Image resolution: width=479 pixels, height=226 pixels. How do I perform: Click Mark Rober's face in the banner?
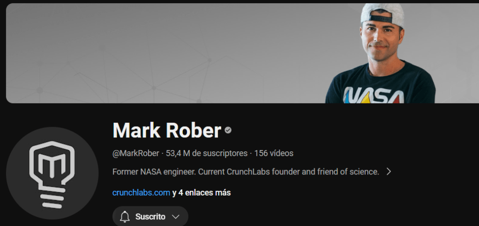click(x=381, y=39)
